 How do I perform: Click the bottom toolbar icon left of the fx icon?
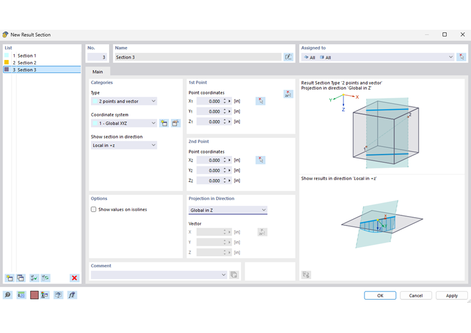(x=58, y=295)
